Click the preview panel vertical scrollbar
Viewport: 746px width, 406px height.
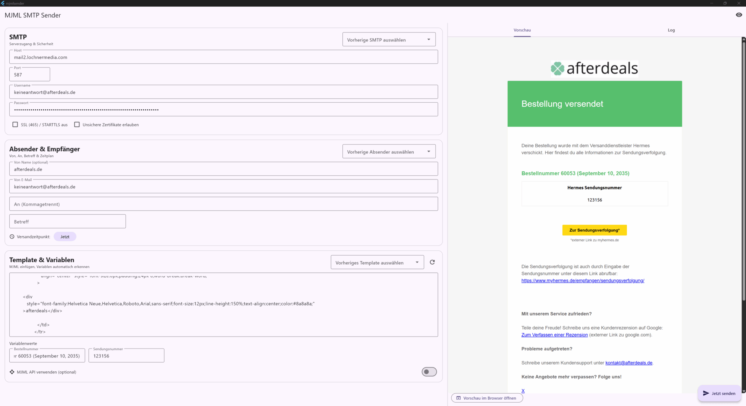tap(743, 168)
